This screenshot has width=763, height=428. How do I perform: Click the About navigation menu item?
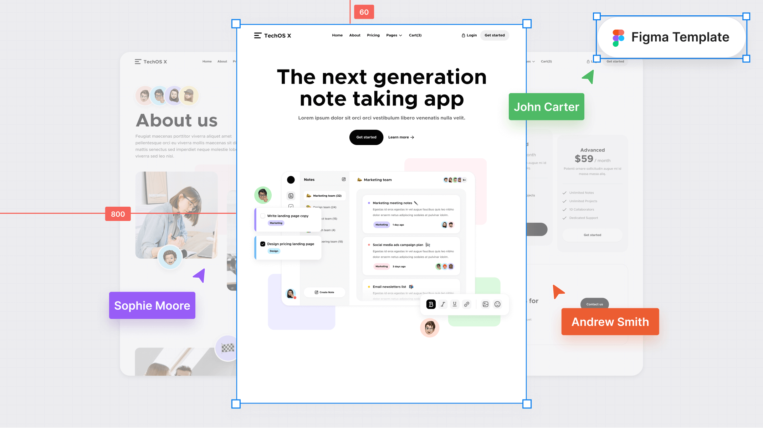[355, 35]
